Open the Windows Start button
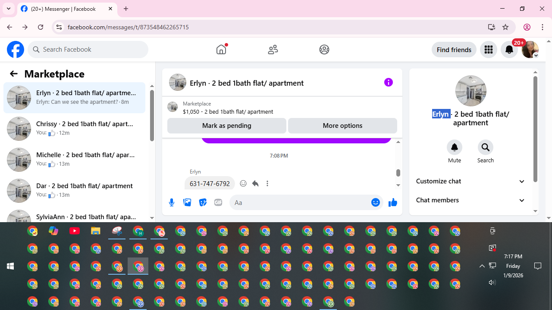 tap(10, 266)
